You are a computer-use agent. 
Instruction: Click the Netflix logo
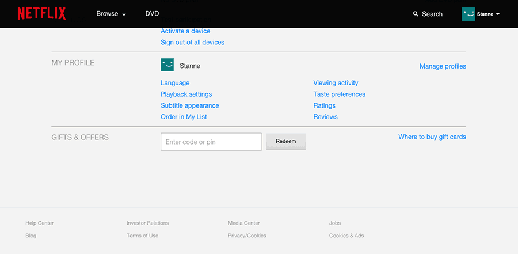[41, 14]
